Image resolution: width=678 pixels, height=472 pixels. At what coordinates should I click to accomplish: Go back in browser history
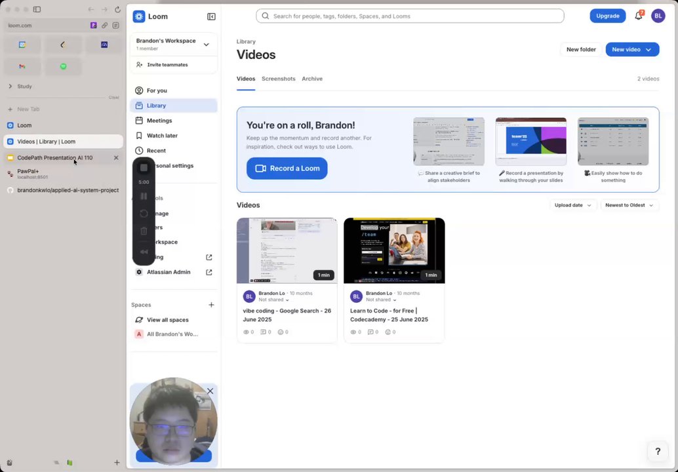(x=90, y=9)
